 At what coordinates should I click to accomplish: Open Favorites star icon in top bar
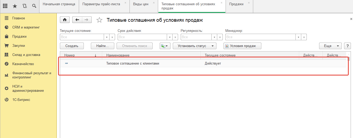(x=15, y=6)
